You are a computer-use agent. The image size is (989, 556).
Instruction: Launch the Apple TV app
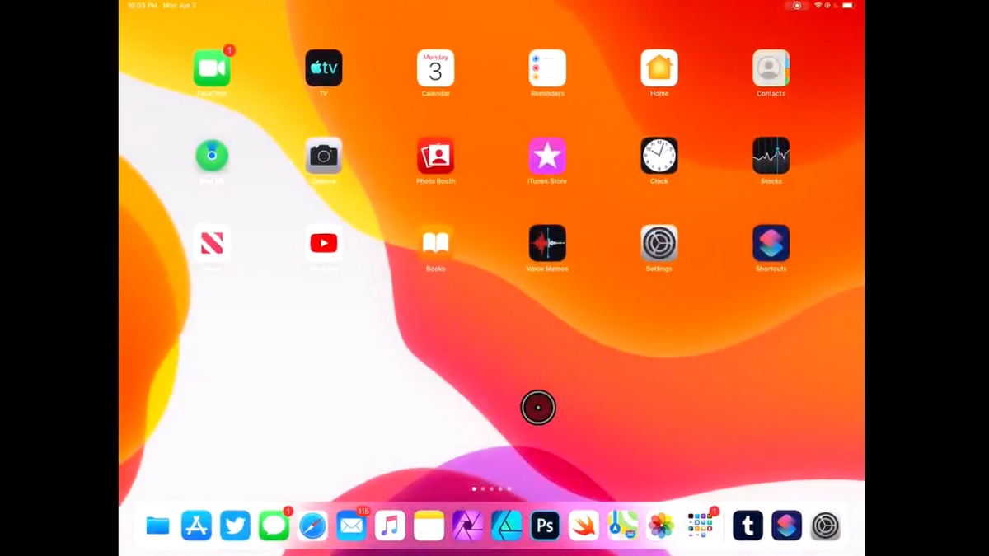(324, 68)
